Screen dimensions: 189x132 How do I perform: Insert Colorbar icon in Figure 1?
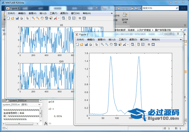[x=70, y=18]
